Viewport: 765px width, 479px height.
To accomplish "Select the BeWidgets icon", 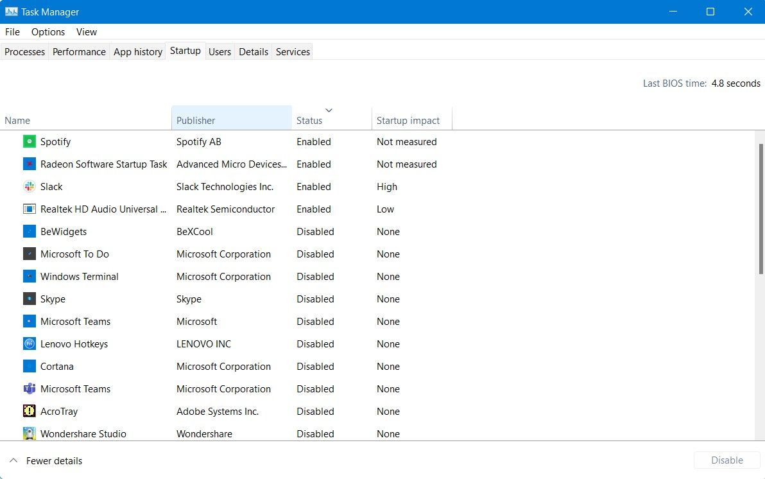I will pyautogui.click(x=29, y=231).
